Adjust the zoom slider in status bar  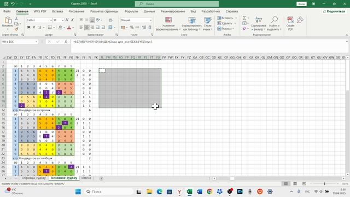(324, 184)
